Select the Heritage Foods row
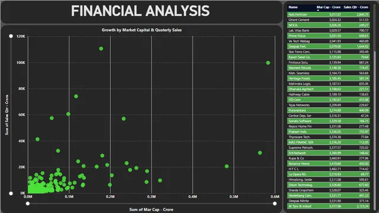Viewport: 379px width, 213px height. click(x=328, y=78)
